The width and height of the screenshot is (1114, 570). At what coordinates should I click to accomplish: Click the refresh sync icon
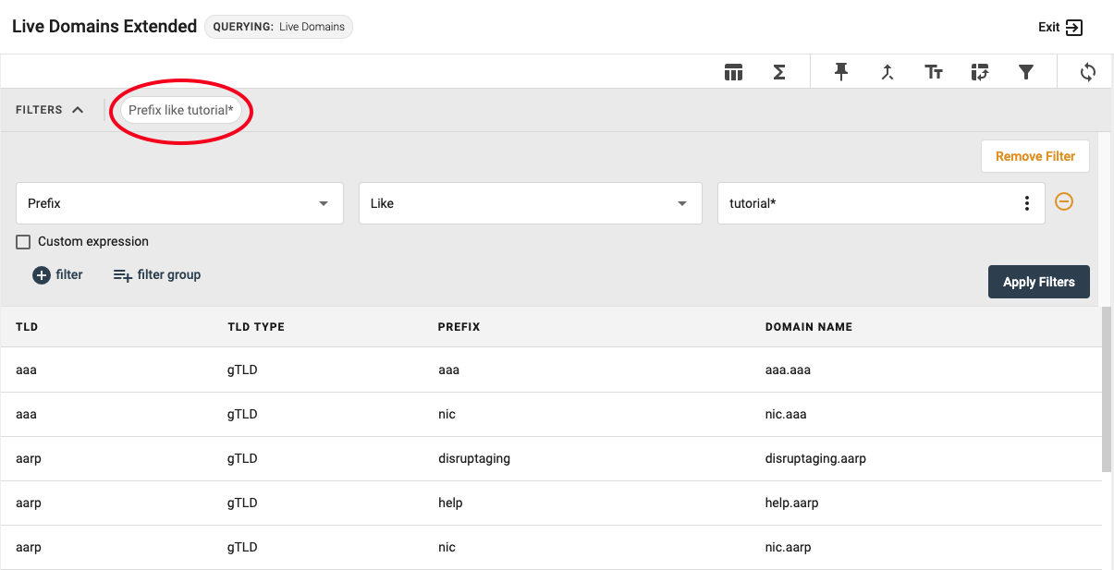coord(1088,72)
